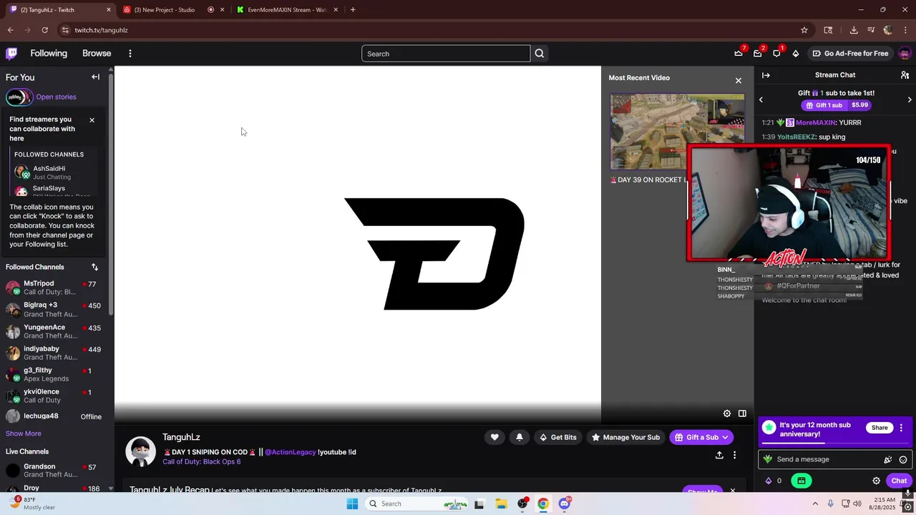The image size is (916, 515).
Task: Collapse the For You sidebar
Action: coord(95,77)
